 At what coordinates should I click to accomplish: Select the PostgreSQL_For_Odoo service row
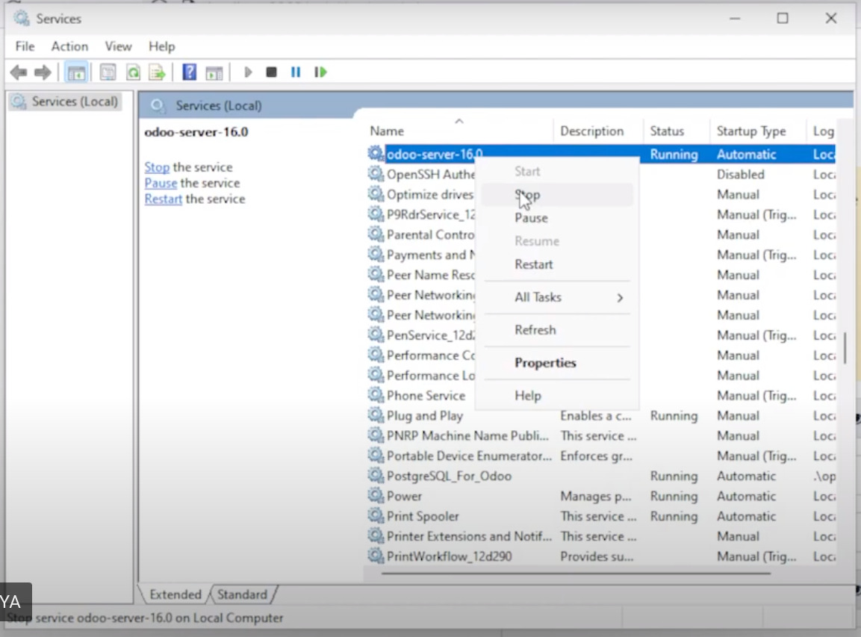pyautogui.click(x=449, y=476)
